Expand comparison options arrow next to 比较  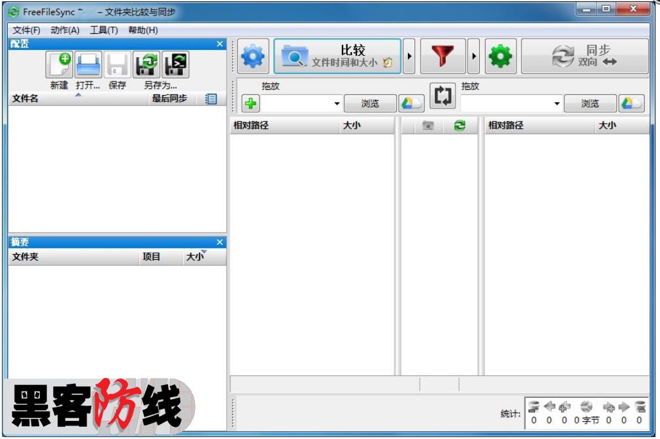point(409,56)
